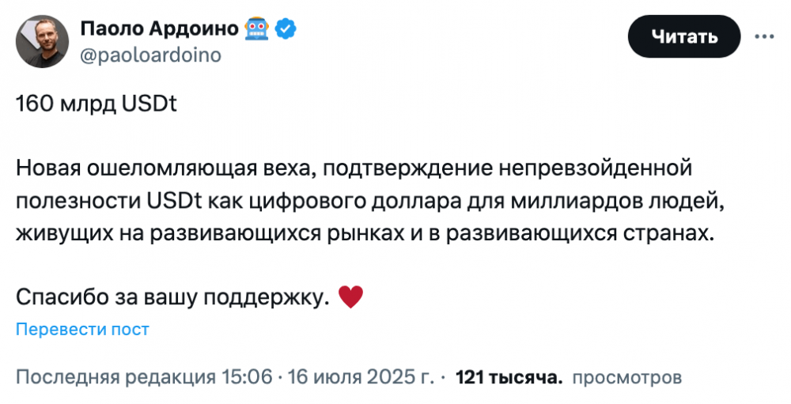Follow with the Читать button
This screenshot has height=404, width=791.
pyautogui.click(x=684, y=36)
